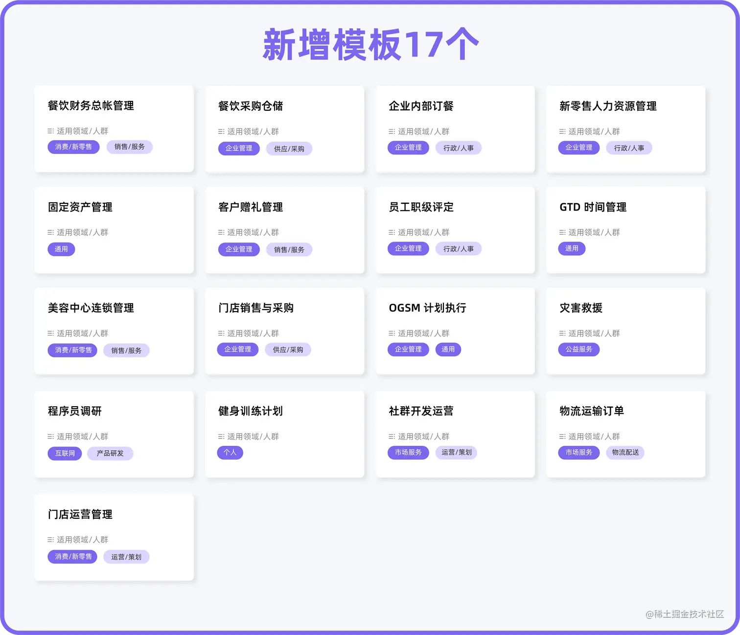The height and width of the screenshot is (635, 740).
Task: Pick 消费/新零售 tag in 美容中心连锁管理 card
Action: [x=73, y=350]
